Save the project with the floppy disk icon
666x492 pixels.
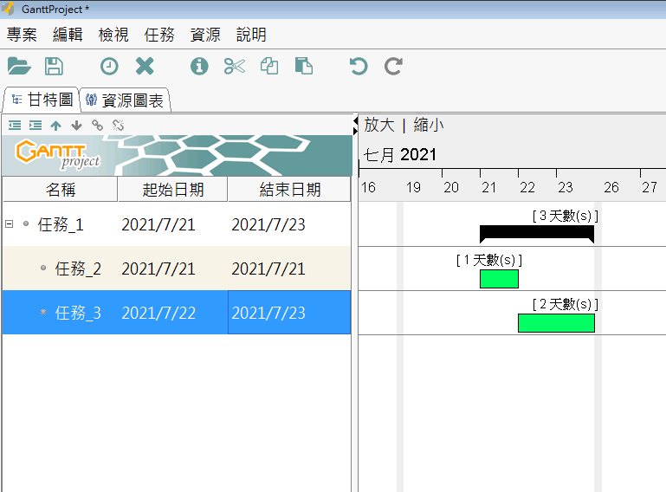54,66
